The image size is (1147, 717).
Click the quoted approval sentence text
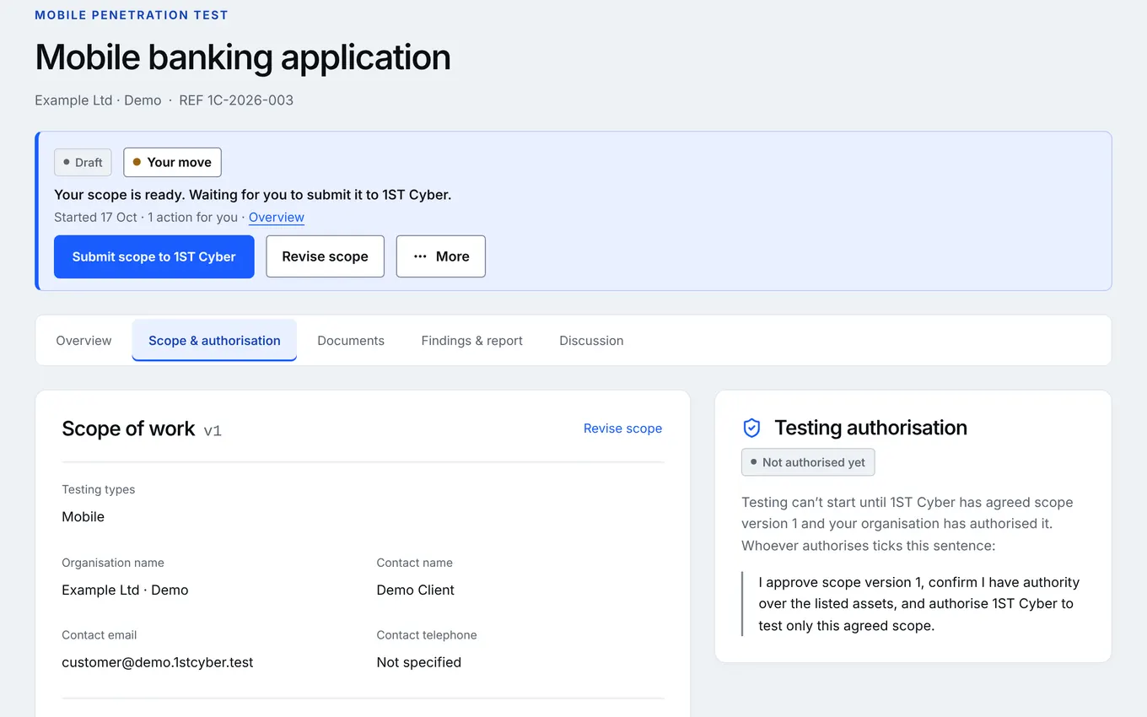coord(919,604)
